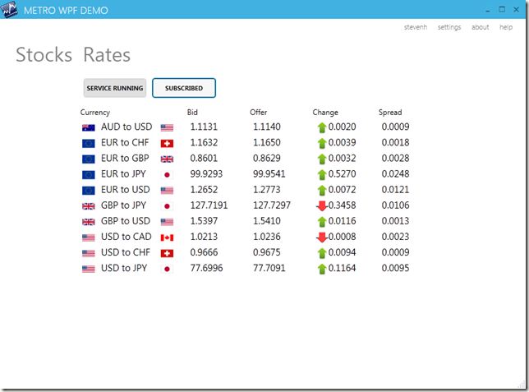The image size is (529, 392).
Task: Select the EUR to CHF pair label
Action: click(125, 142)
